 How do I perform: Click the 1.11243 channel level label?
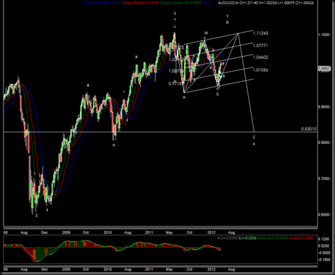tap(260, 33)
